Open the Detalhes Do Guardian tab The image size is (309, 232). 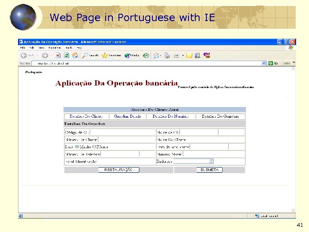click(220, 116)
